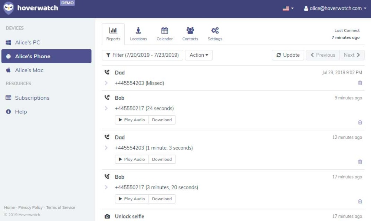Select Alice's Phone device

click(46, 56)
